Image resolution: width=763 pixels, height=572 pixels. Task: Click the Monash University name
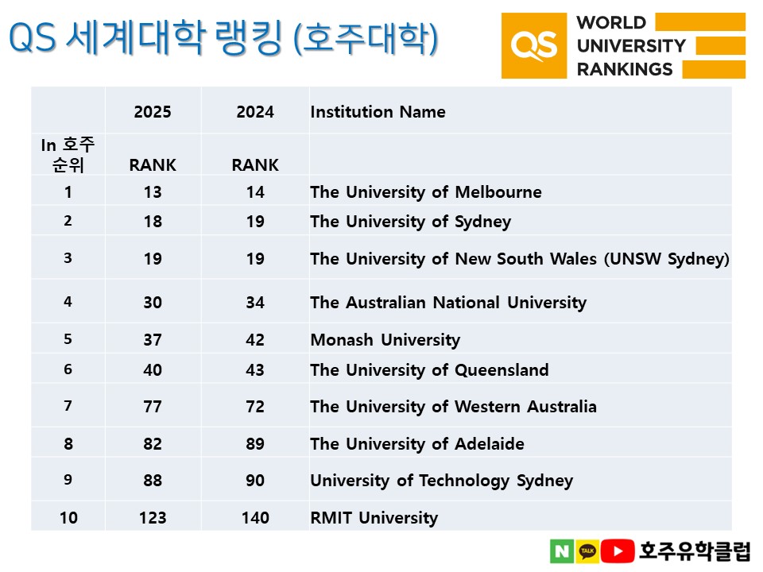point(385,339)
